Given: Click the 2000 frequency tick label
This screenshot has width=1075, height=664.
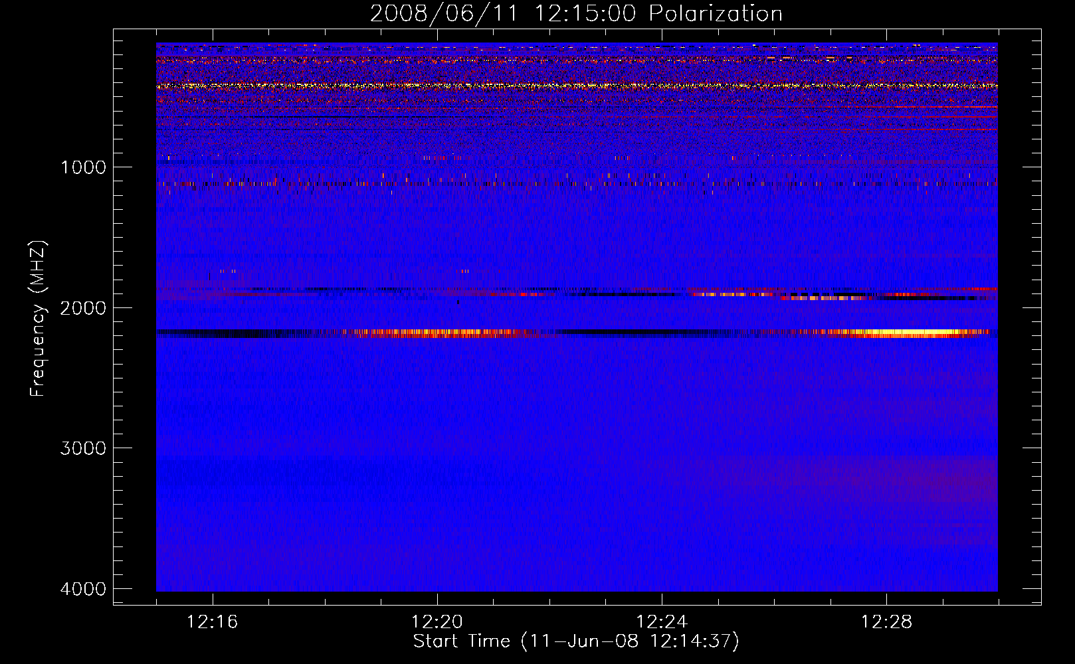Looking at the screenshot, I should coord(83,307).
